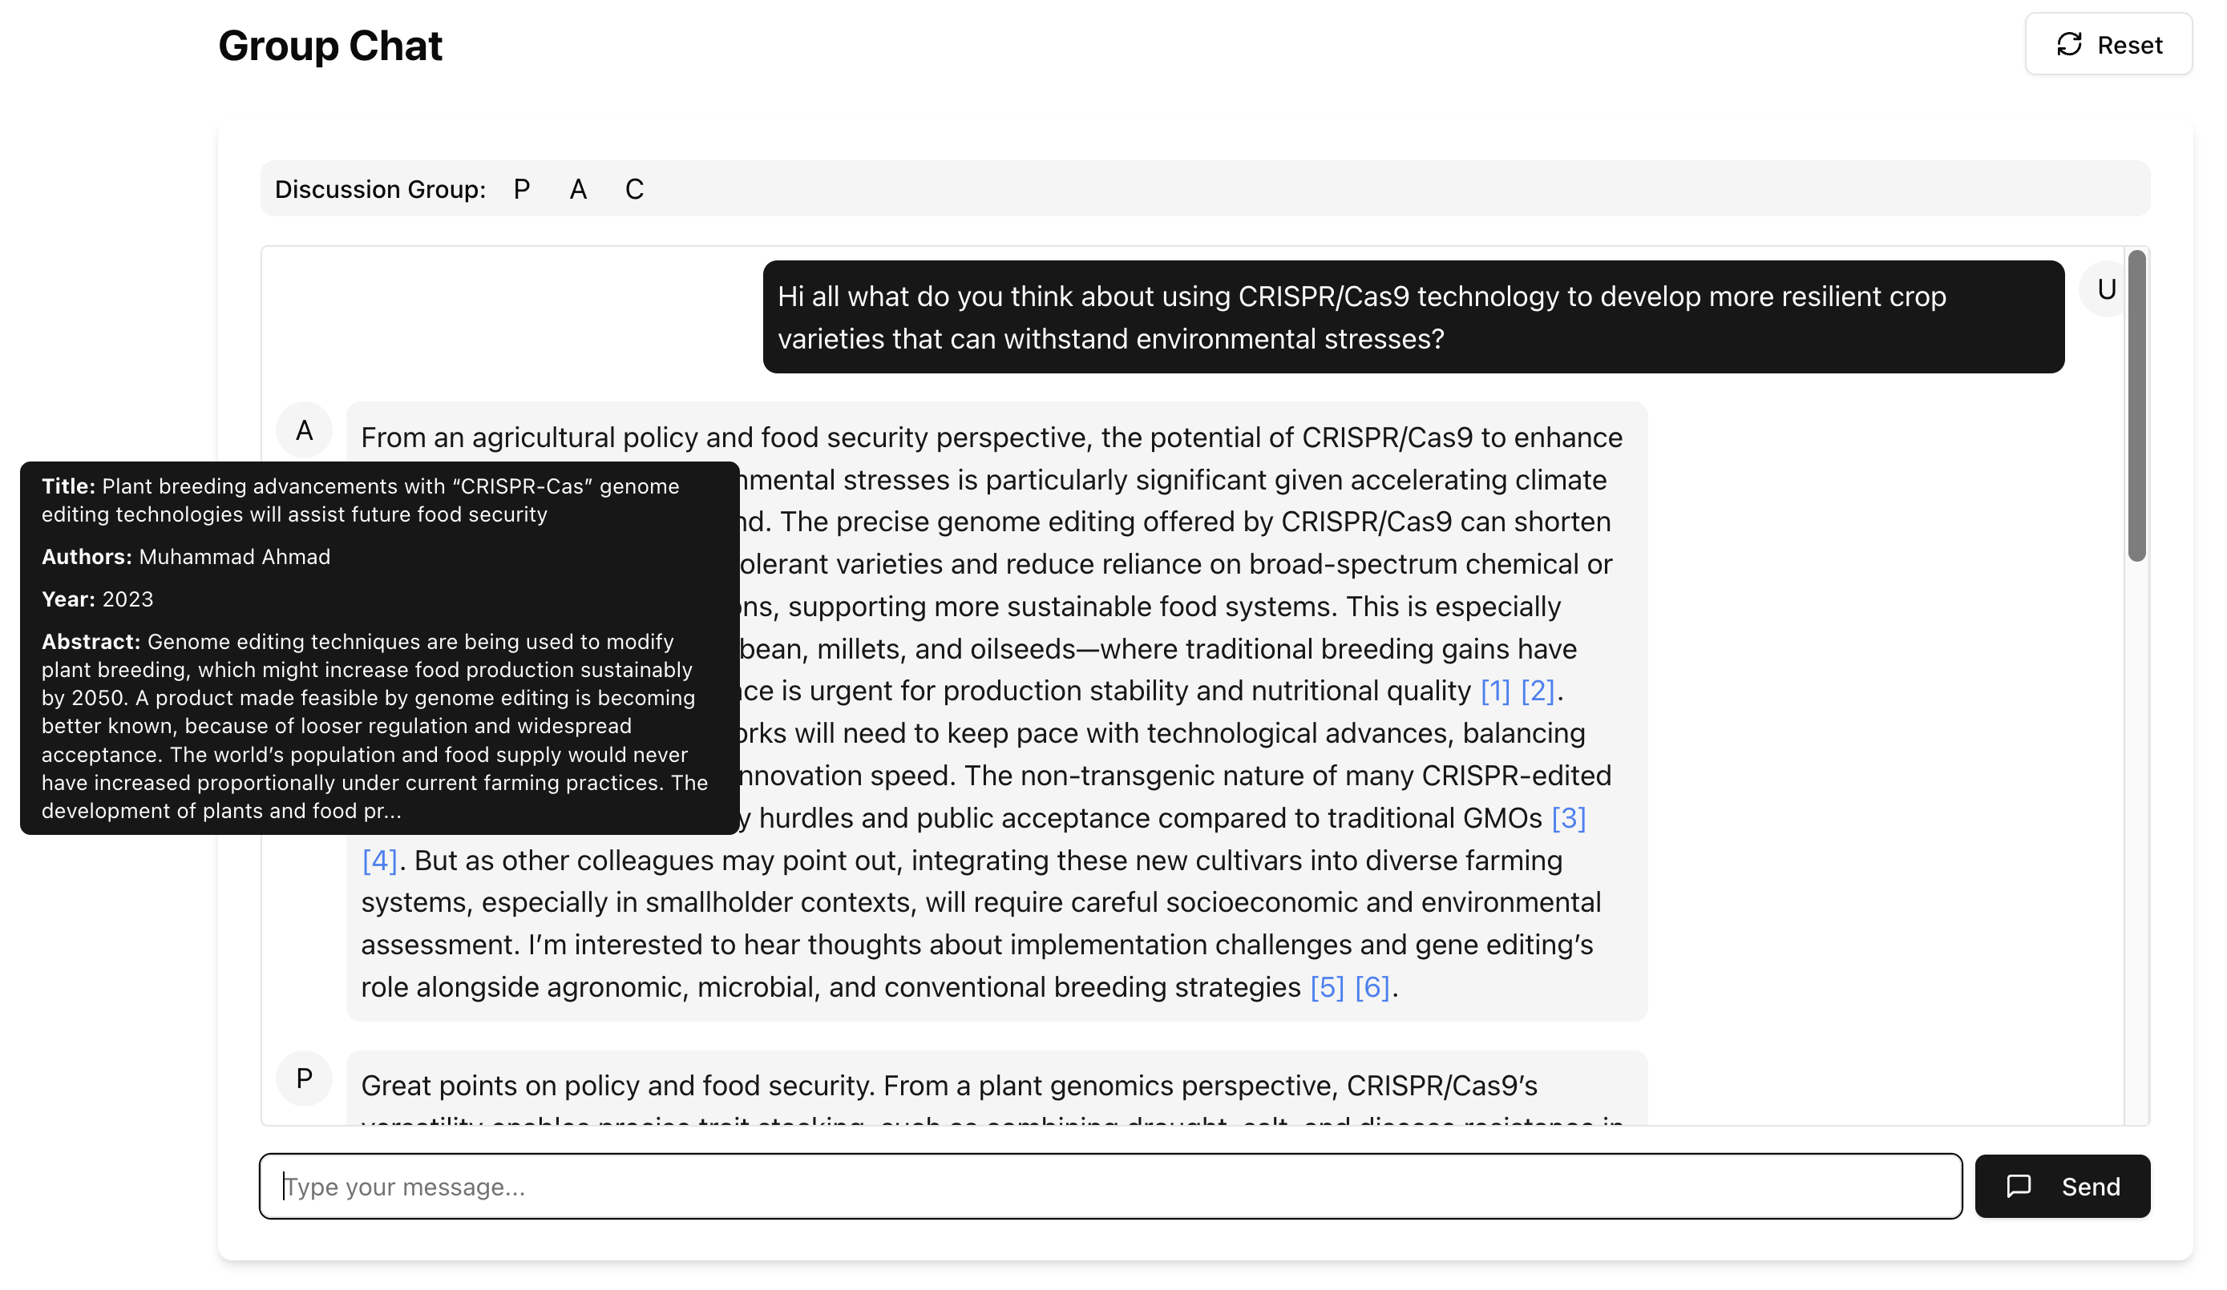Open citation link [4]

pyautogui.click(x=379, y=861)
